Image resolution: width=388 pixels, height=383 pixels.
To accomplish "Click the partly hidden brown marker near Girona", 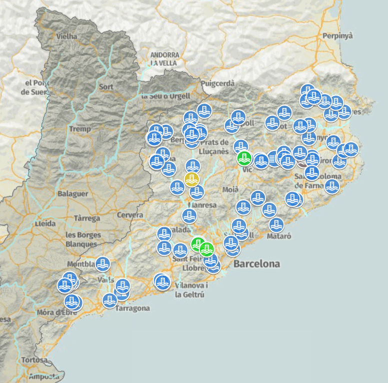I will click(x=301, y=164).
